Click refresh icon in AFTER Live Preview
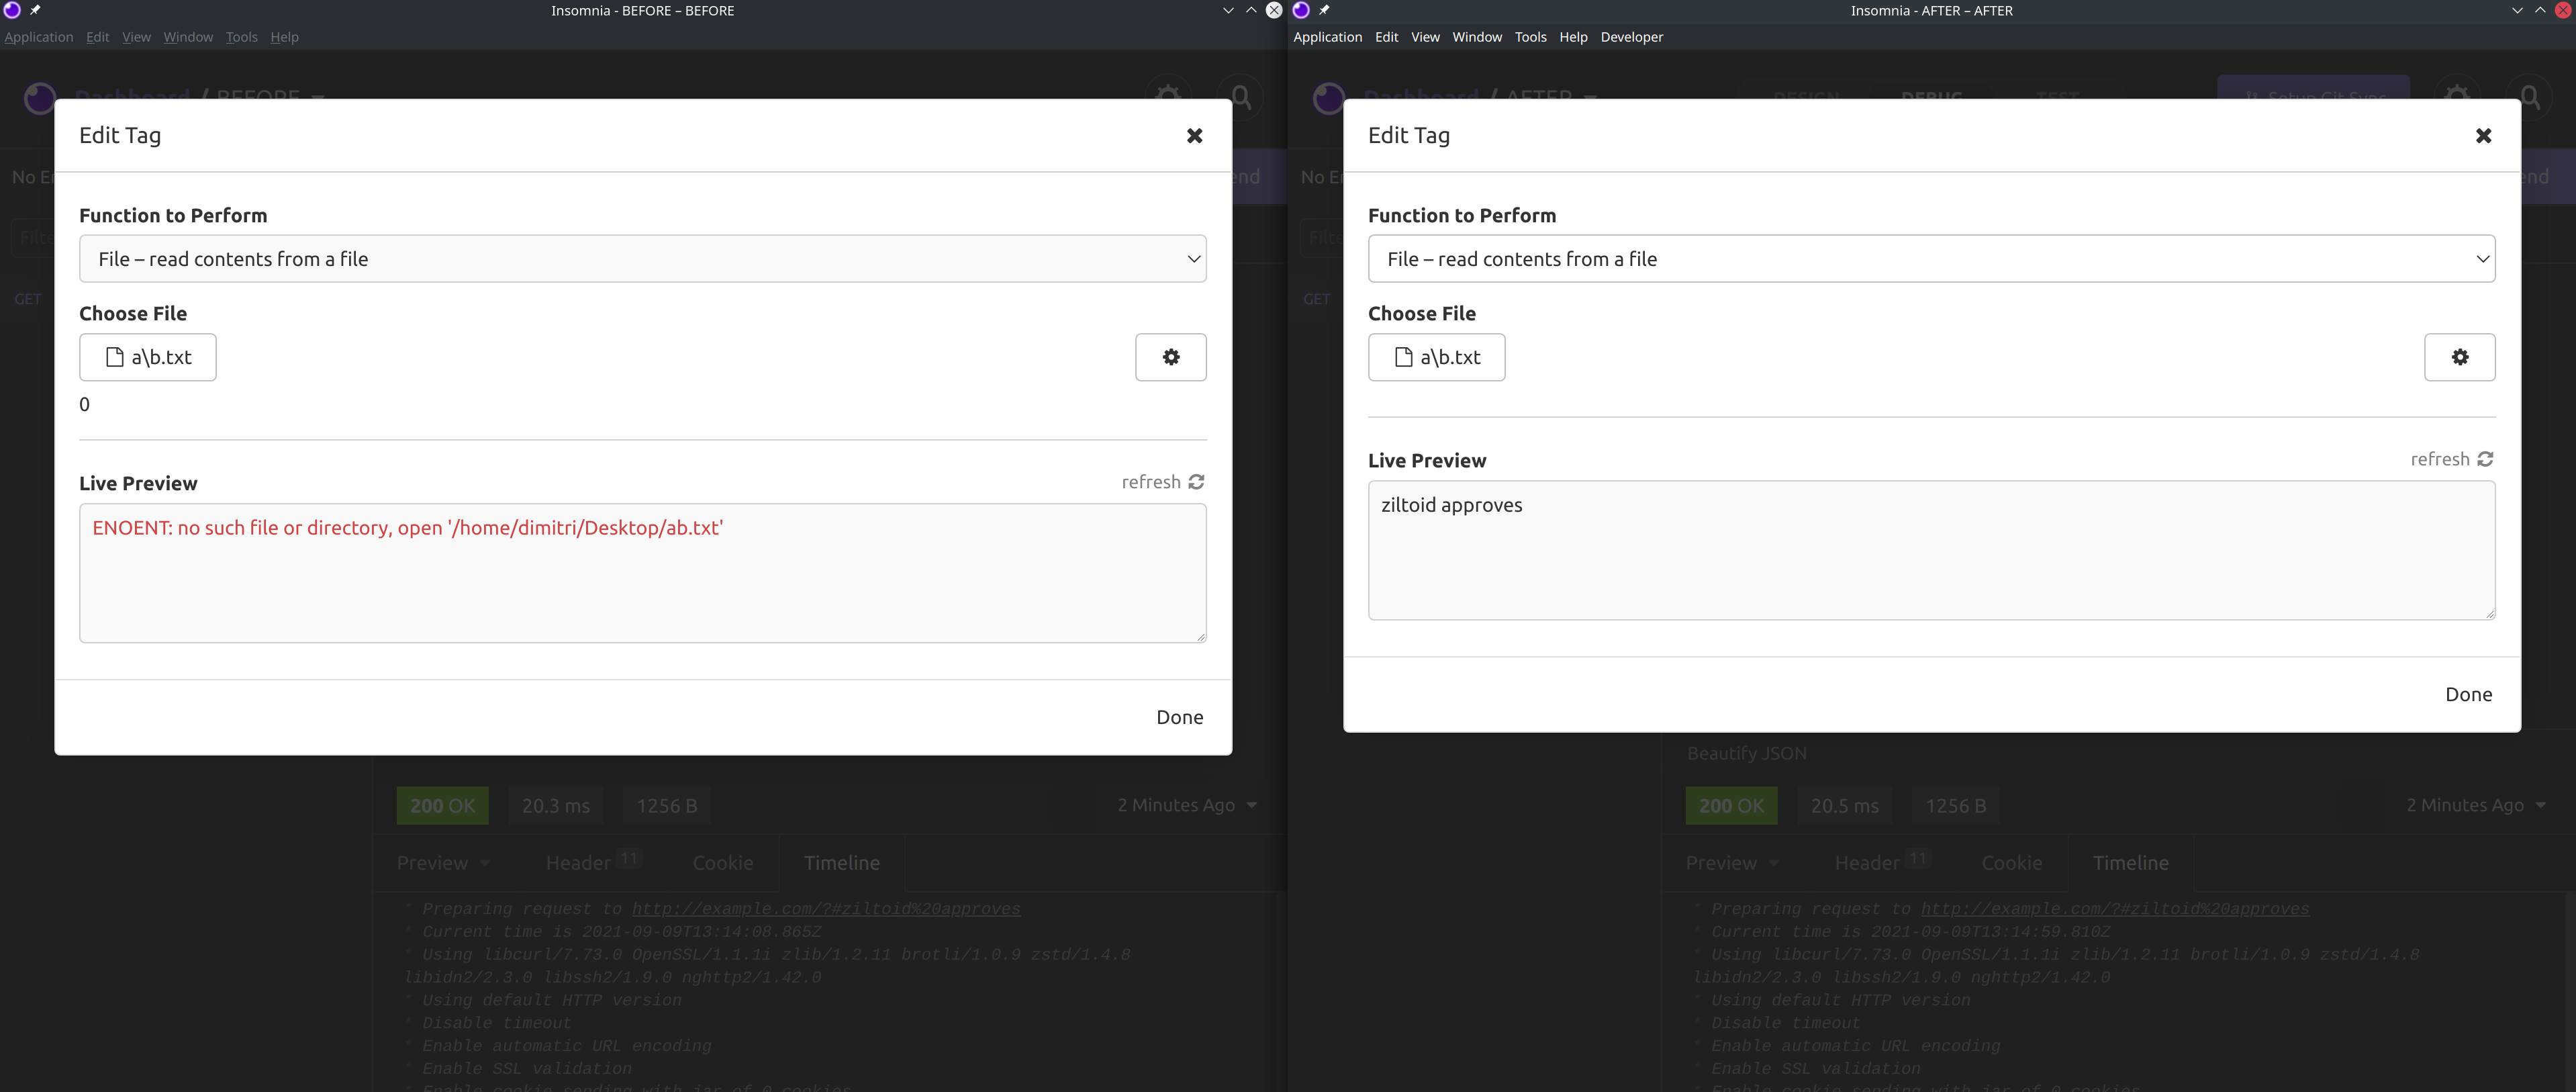Image resolution: width=2576 pixels, height=1092 pixels. pyautogui.click(x=2485, y=459)
